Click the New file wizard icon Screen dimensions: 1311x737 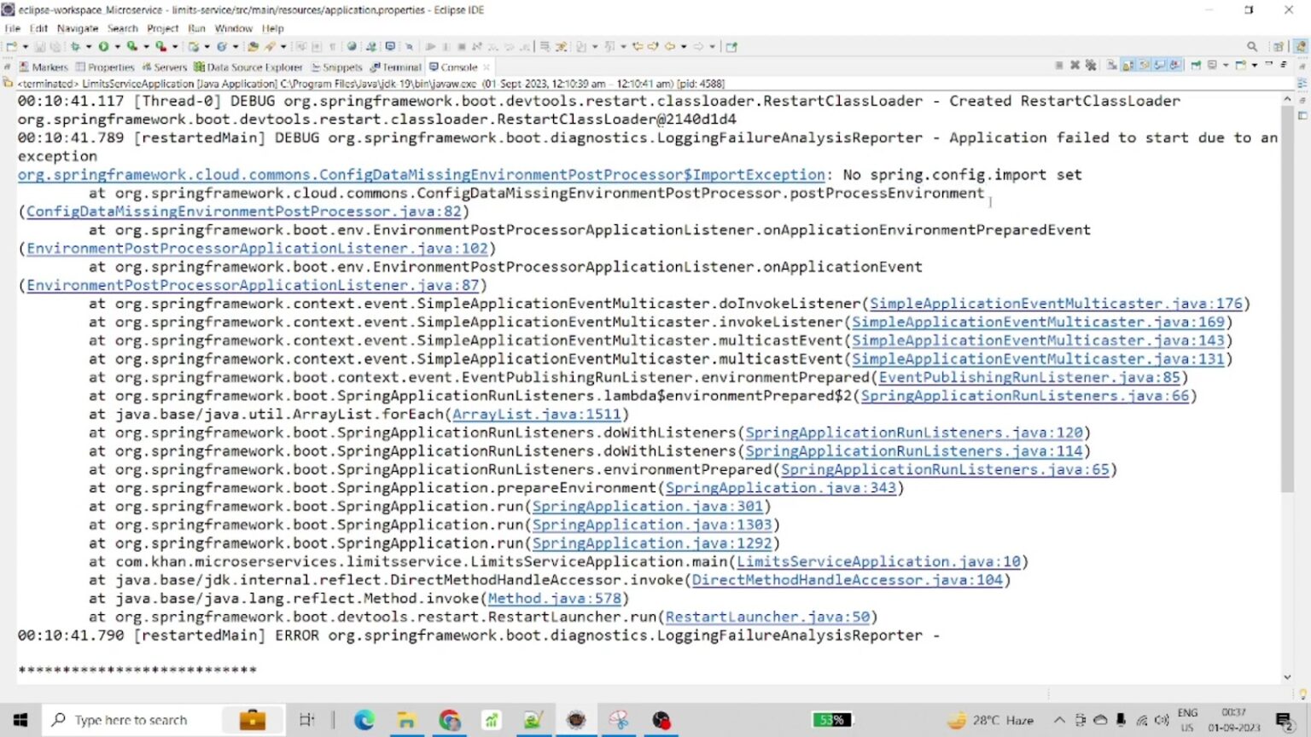(12, 47)
